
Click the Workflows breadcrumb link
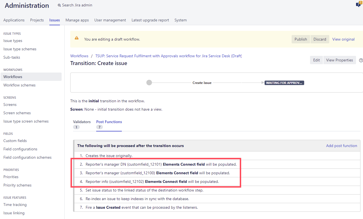click(x=79, y=56)
